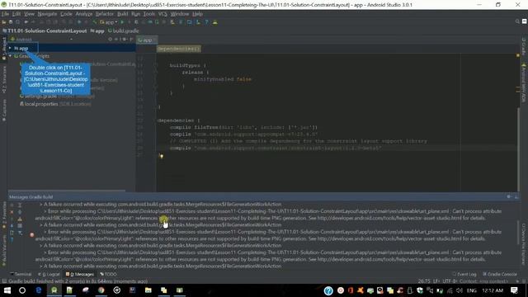Viewport: 528px width, 297px height.
Task: Open the Favorites side tab
Action: pyautogui.click(x=4, y=214)
